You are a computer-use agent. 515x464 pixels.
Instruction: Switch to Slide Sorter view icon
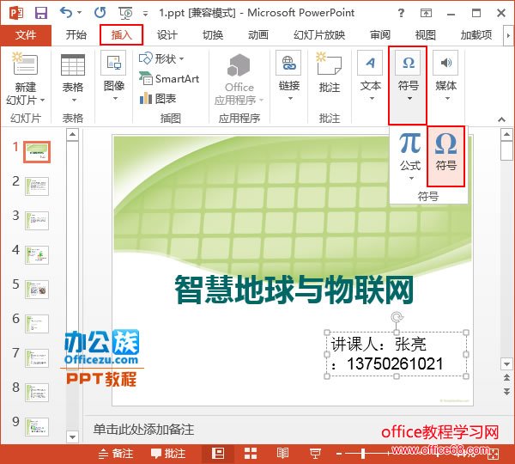(x=251, y=454)
